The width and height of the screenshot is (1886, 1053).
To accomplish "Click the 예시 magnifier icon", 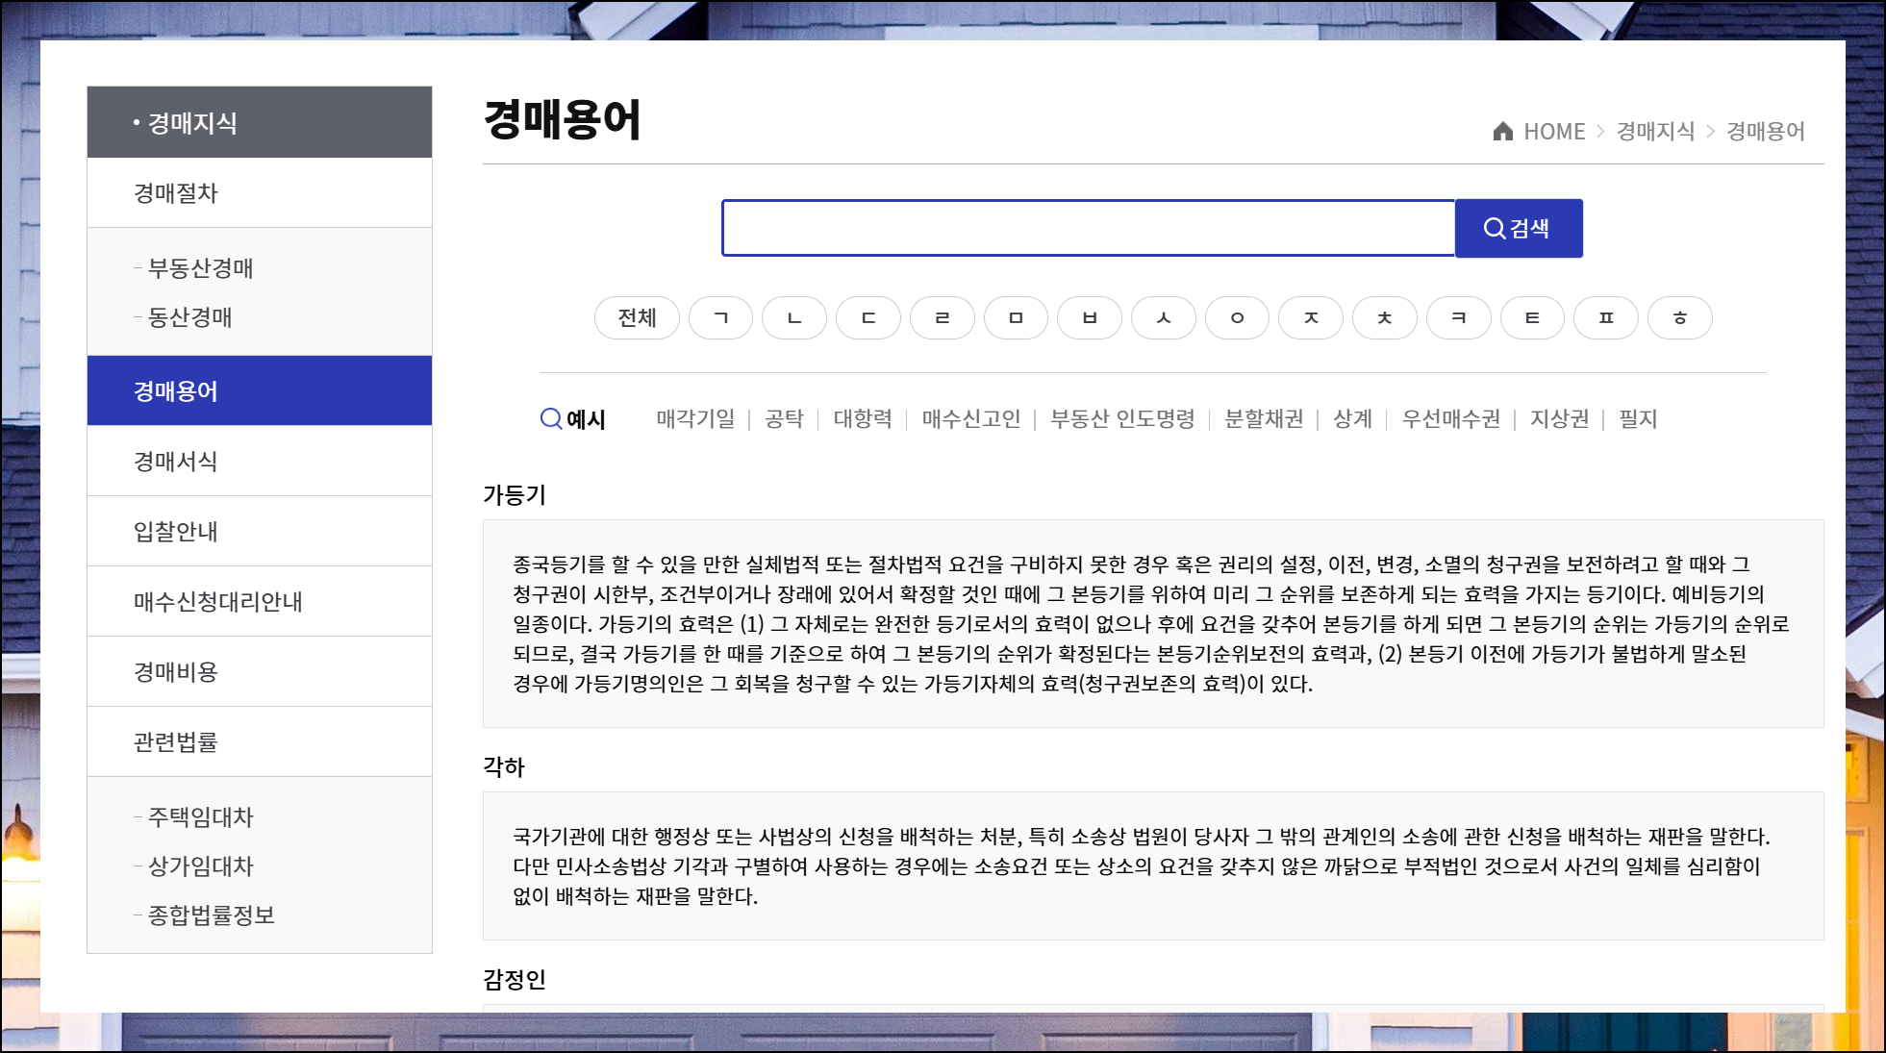I will tap(551, 419).
